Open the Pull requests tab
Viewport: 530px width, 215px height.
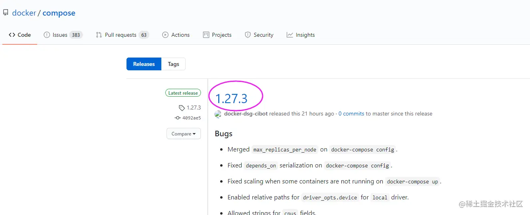click(x=122, y=35)
